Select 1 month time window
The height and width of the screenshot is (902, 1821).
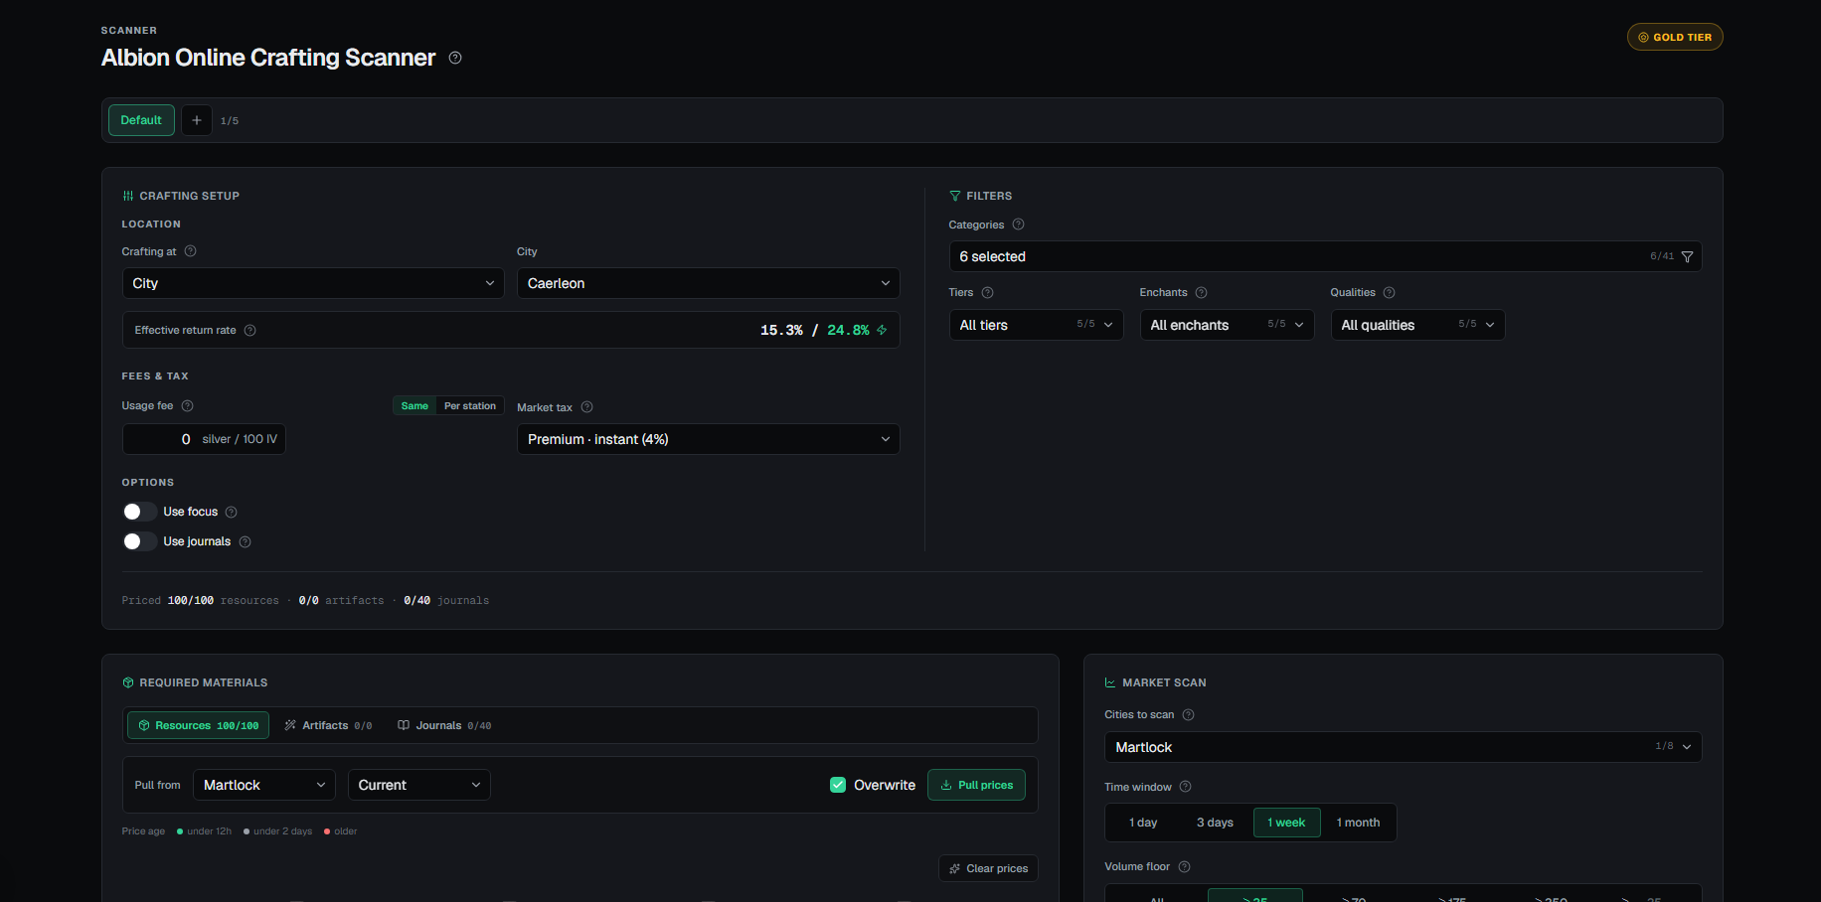[1358, 823]
